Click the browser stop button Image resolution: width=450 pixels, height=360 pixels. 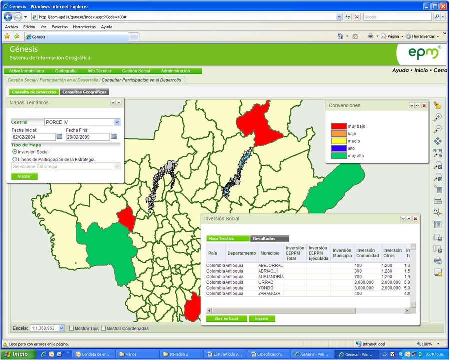point(356,17)
